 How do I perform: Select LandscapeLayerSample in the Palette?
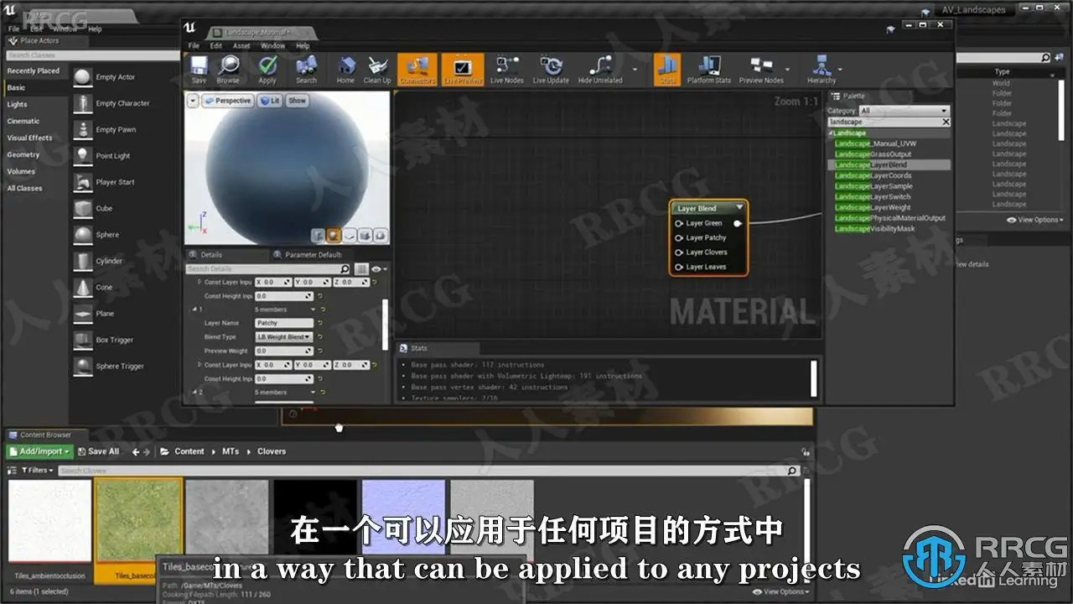[873, 186]
